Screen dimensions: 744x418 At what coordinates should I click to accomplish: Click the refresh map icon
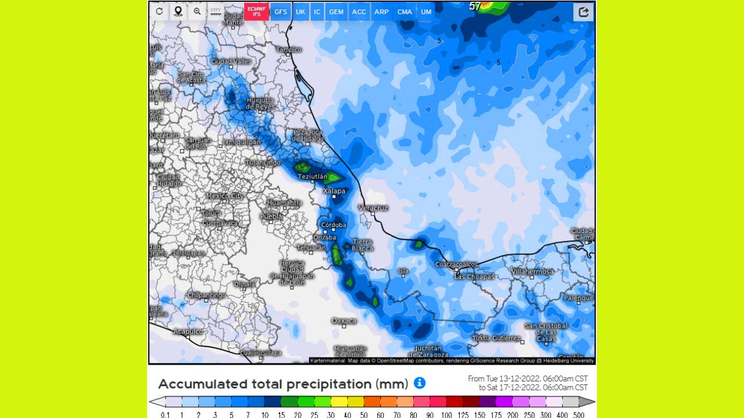159,12
